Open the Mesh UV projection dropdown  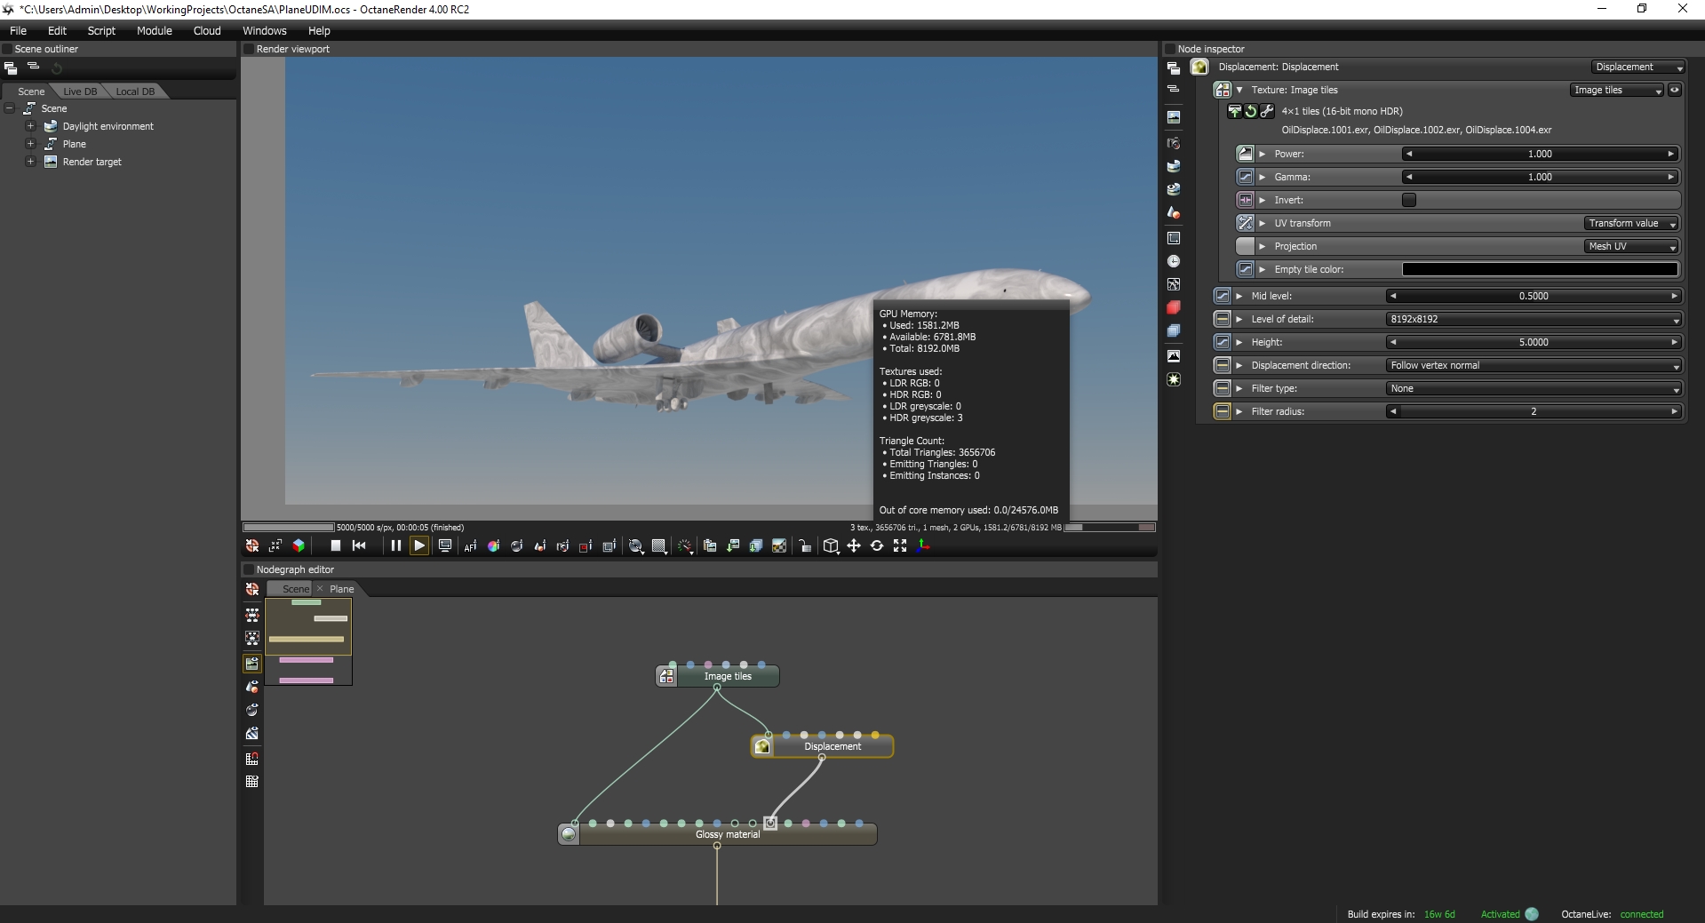(1631, 246)
